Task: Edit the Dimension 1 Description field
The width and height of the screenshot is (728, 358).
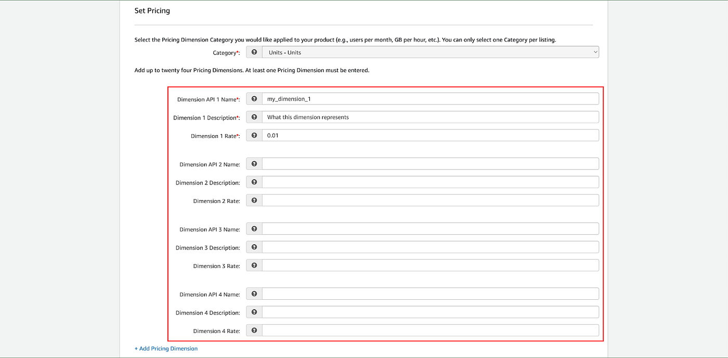Action: click(x=431, y=117)
